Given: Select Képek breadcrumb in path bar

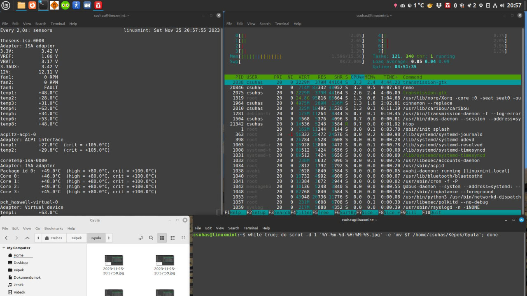Looking at the screenshot, I should 77,238.
